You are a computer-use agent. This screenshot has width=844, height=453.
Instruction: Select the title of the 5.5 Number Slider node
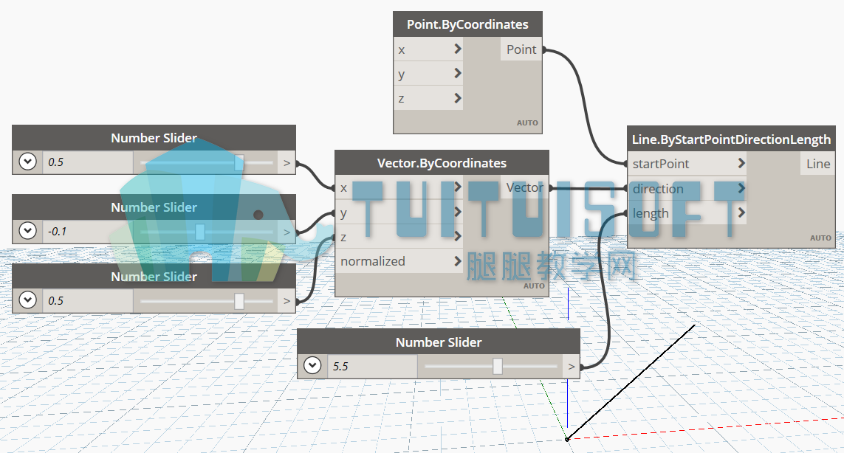tap(439, 342)
